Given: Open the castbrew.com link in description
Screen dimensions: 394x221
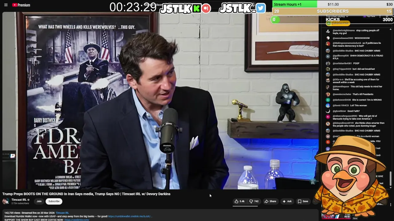Looking at the screenshot, I should 77,220.
